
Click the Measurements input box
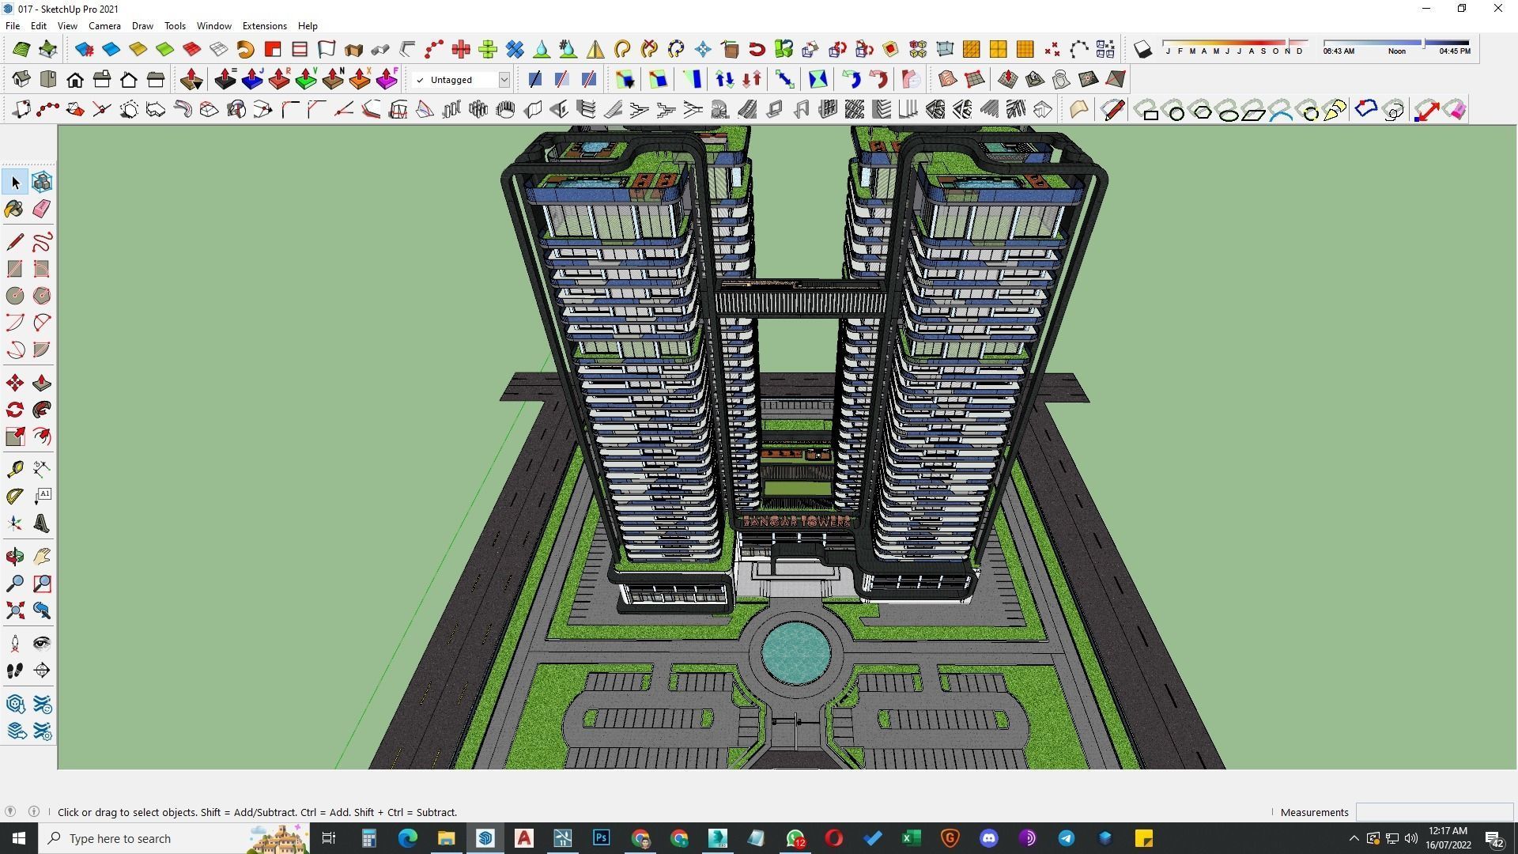(1434, 812)
